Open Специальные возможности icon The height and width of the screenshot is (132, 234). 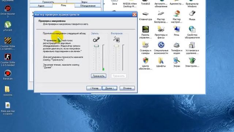(x=161, y=45)
